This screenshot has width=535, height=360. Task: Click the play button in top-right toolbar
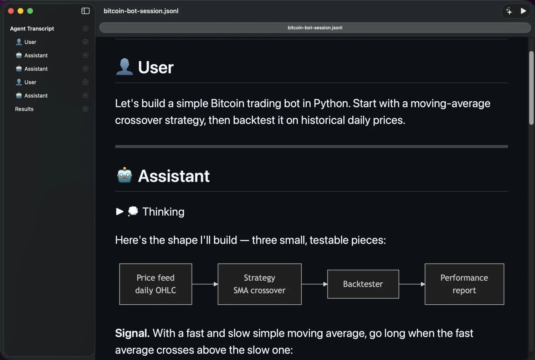tap(523, 11)
